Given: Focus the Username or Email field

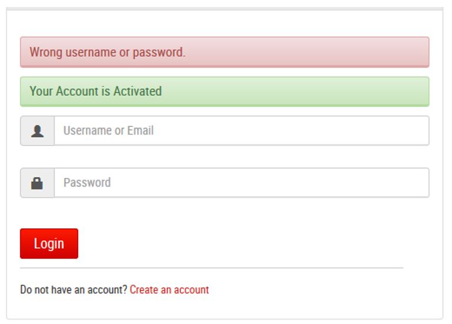Looking at the screenshot, I should tap(241, 131).
